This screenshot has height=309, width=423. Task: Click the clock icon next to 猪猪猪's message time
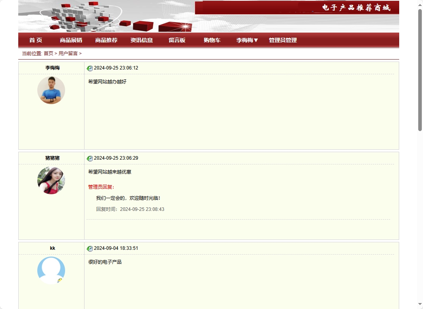pyautogui.click(x=89, y=158)
